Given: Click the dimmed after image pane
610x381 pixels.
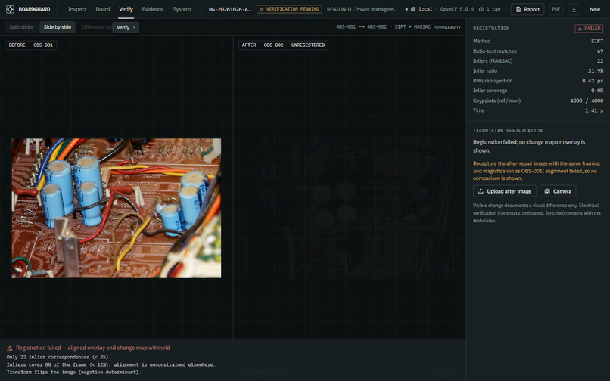Looking at the screenshot, I should tap(350, 208).
